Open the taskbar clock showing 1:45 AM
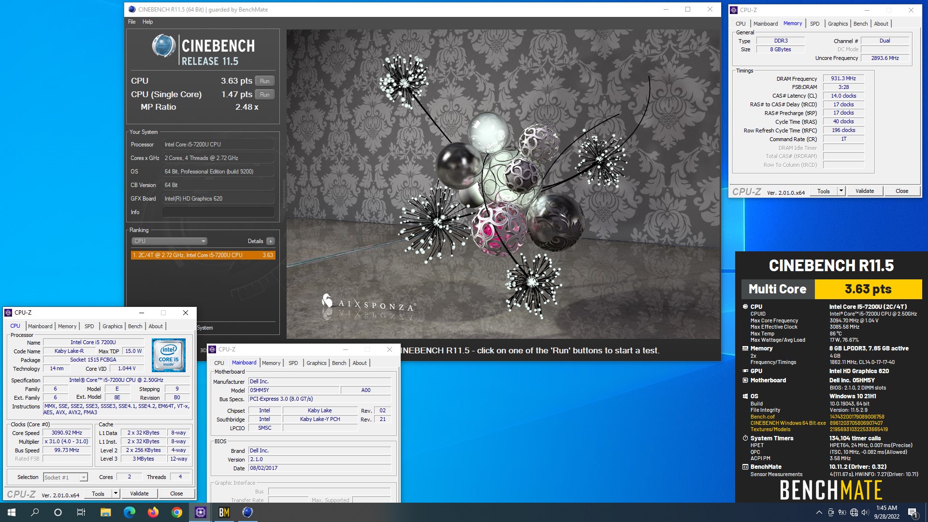This screenshot has width=928, height=522. click(886, 512)
